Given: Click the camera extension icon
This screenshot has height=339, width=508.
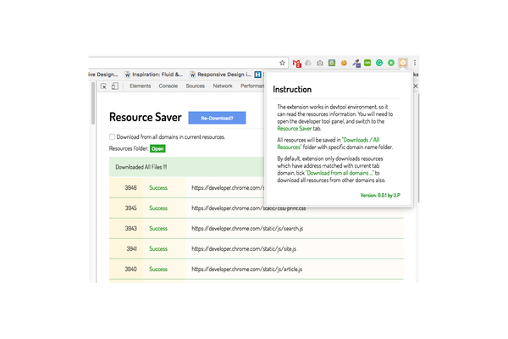Looking at the screenshot, I should click(321, 63).
